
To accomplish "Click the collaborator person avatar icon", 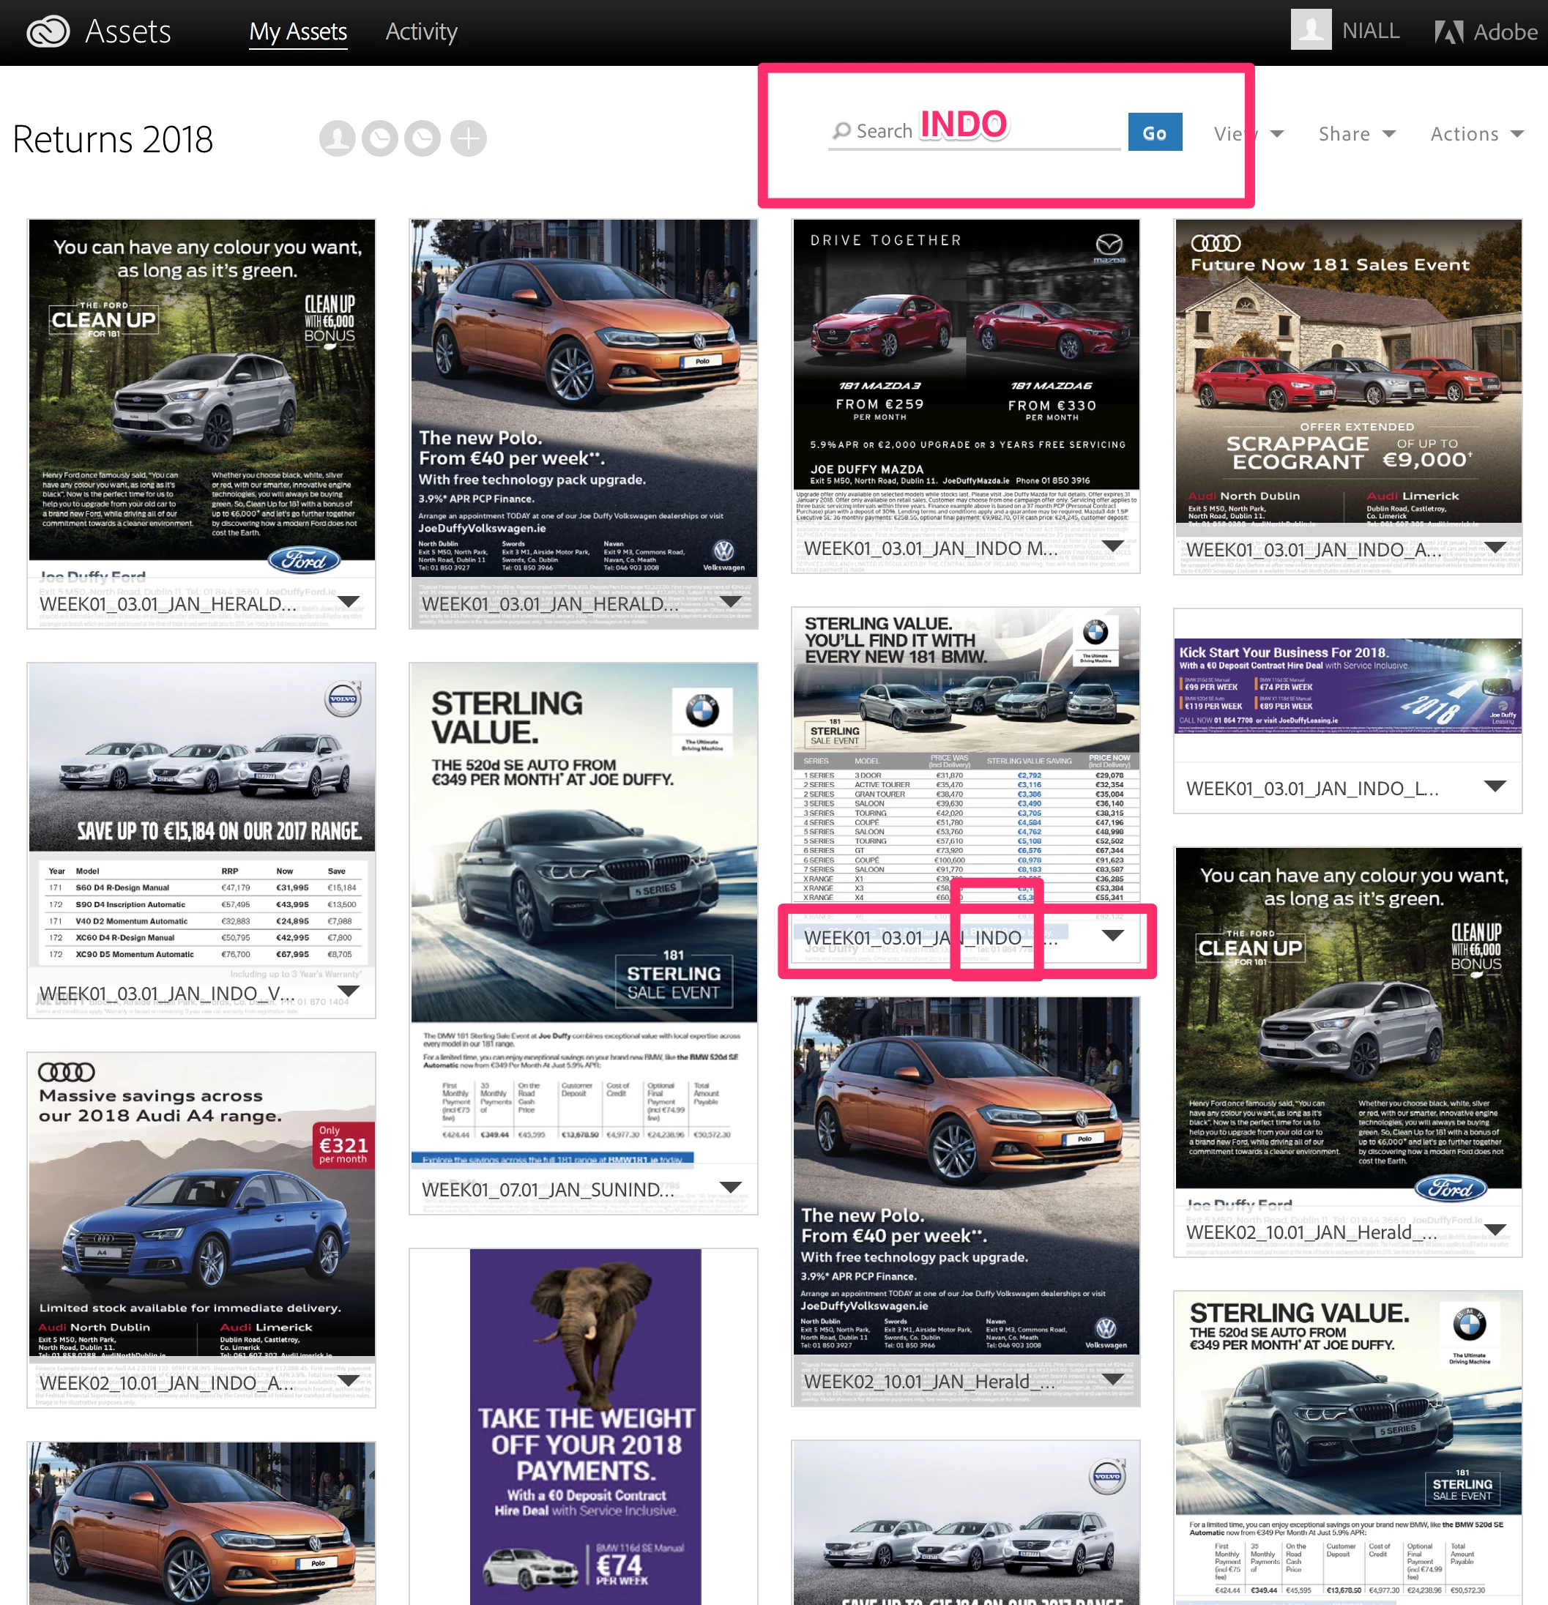I will (x=338, y=138).
